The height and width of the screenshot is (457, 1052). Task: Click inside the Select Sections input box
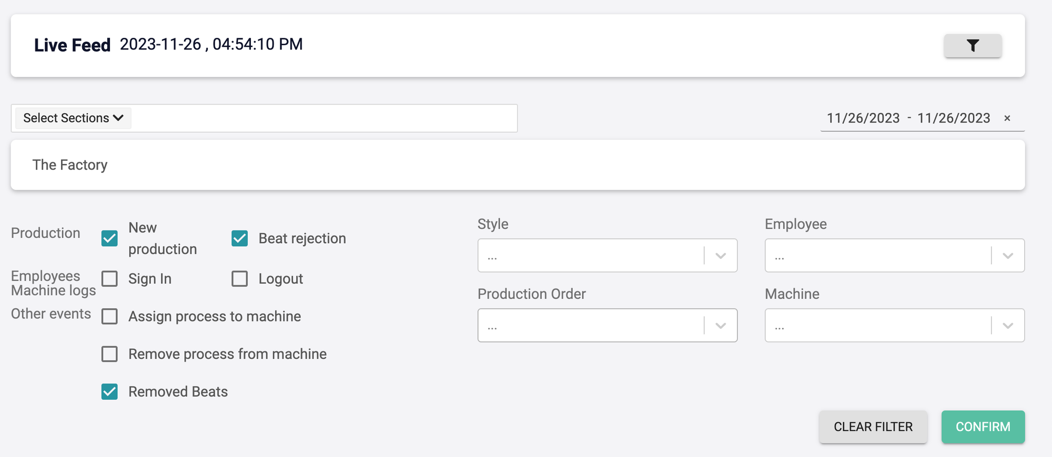point(321,118)
